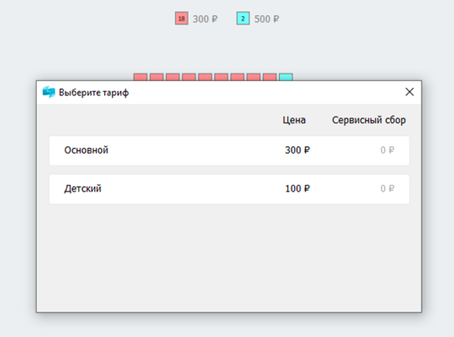Click the red 300 ₽ legend swatch
454x337 pixels.
click(181, 19)
